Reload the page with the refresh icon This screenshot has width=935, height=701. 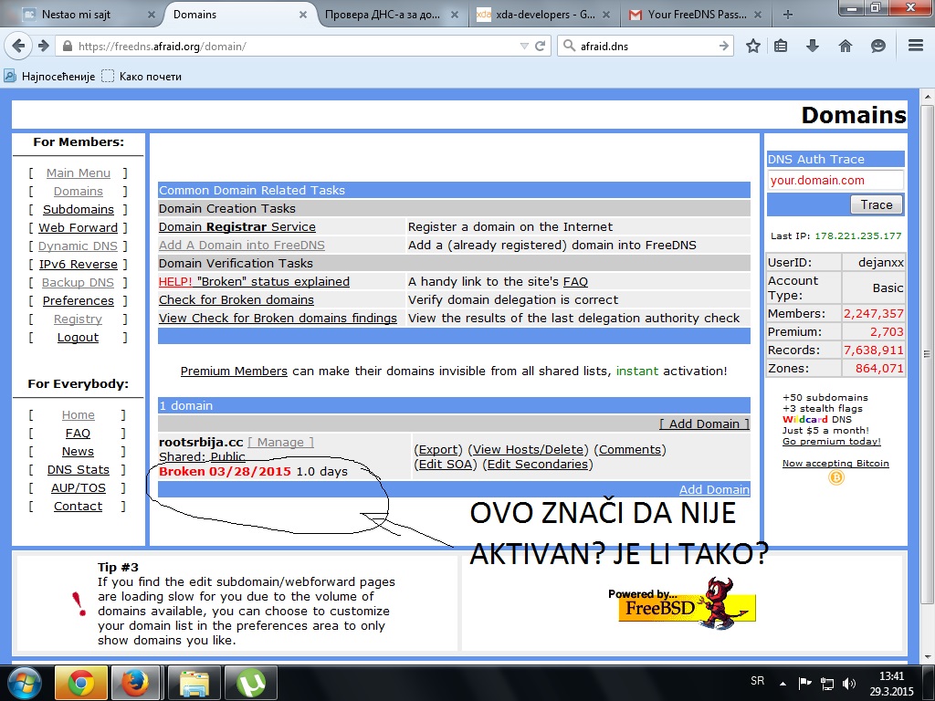tap(541, 46)
